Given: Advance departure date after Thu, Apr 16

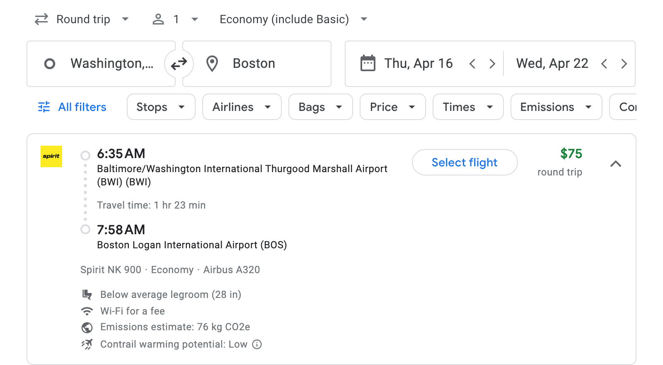Looking at the screenshot, I should [492, 64].
